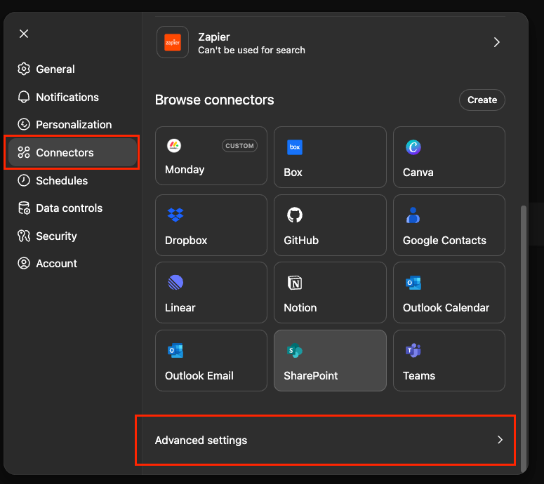Screen dimensions: 544x484
Task: Click the Dropbox connector logo
Action: [175, 215]
